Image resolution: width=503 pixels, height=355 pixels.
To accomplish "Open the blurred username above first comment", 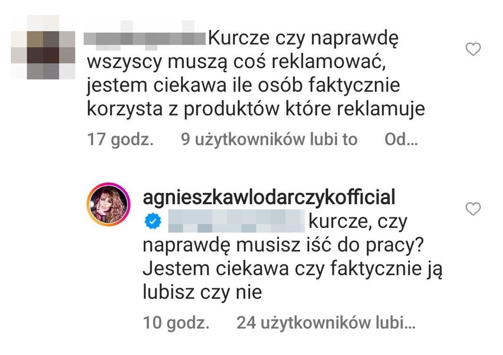I will tap(144, 38).
